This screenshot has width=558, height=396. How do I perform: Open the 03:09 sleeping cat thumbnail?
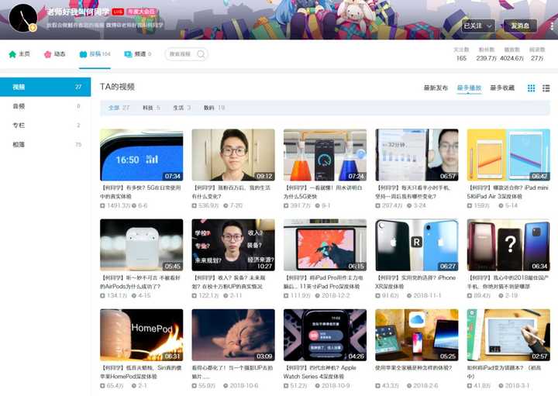tap(233, 335)
